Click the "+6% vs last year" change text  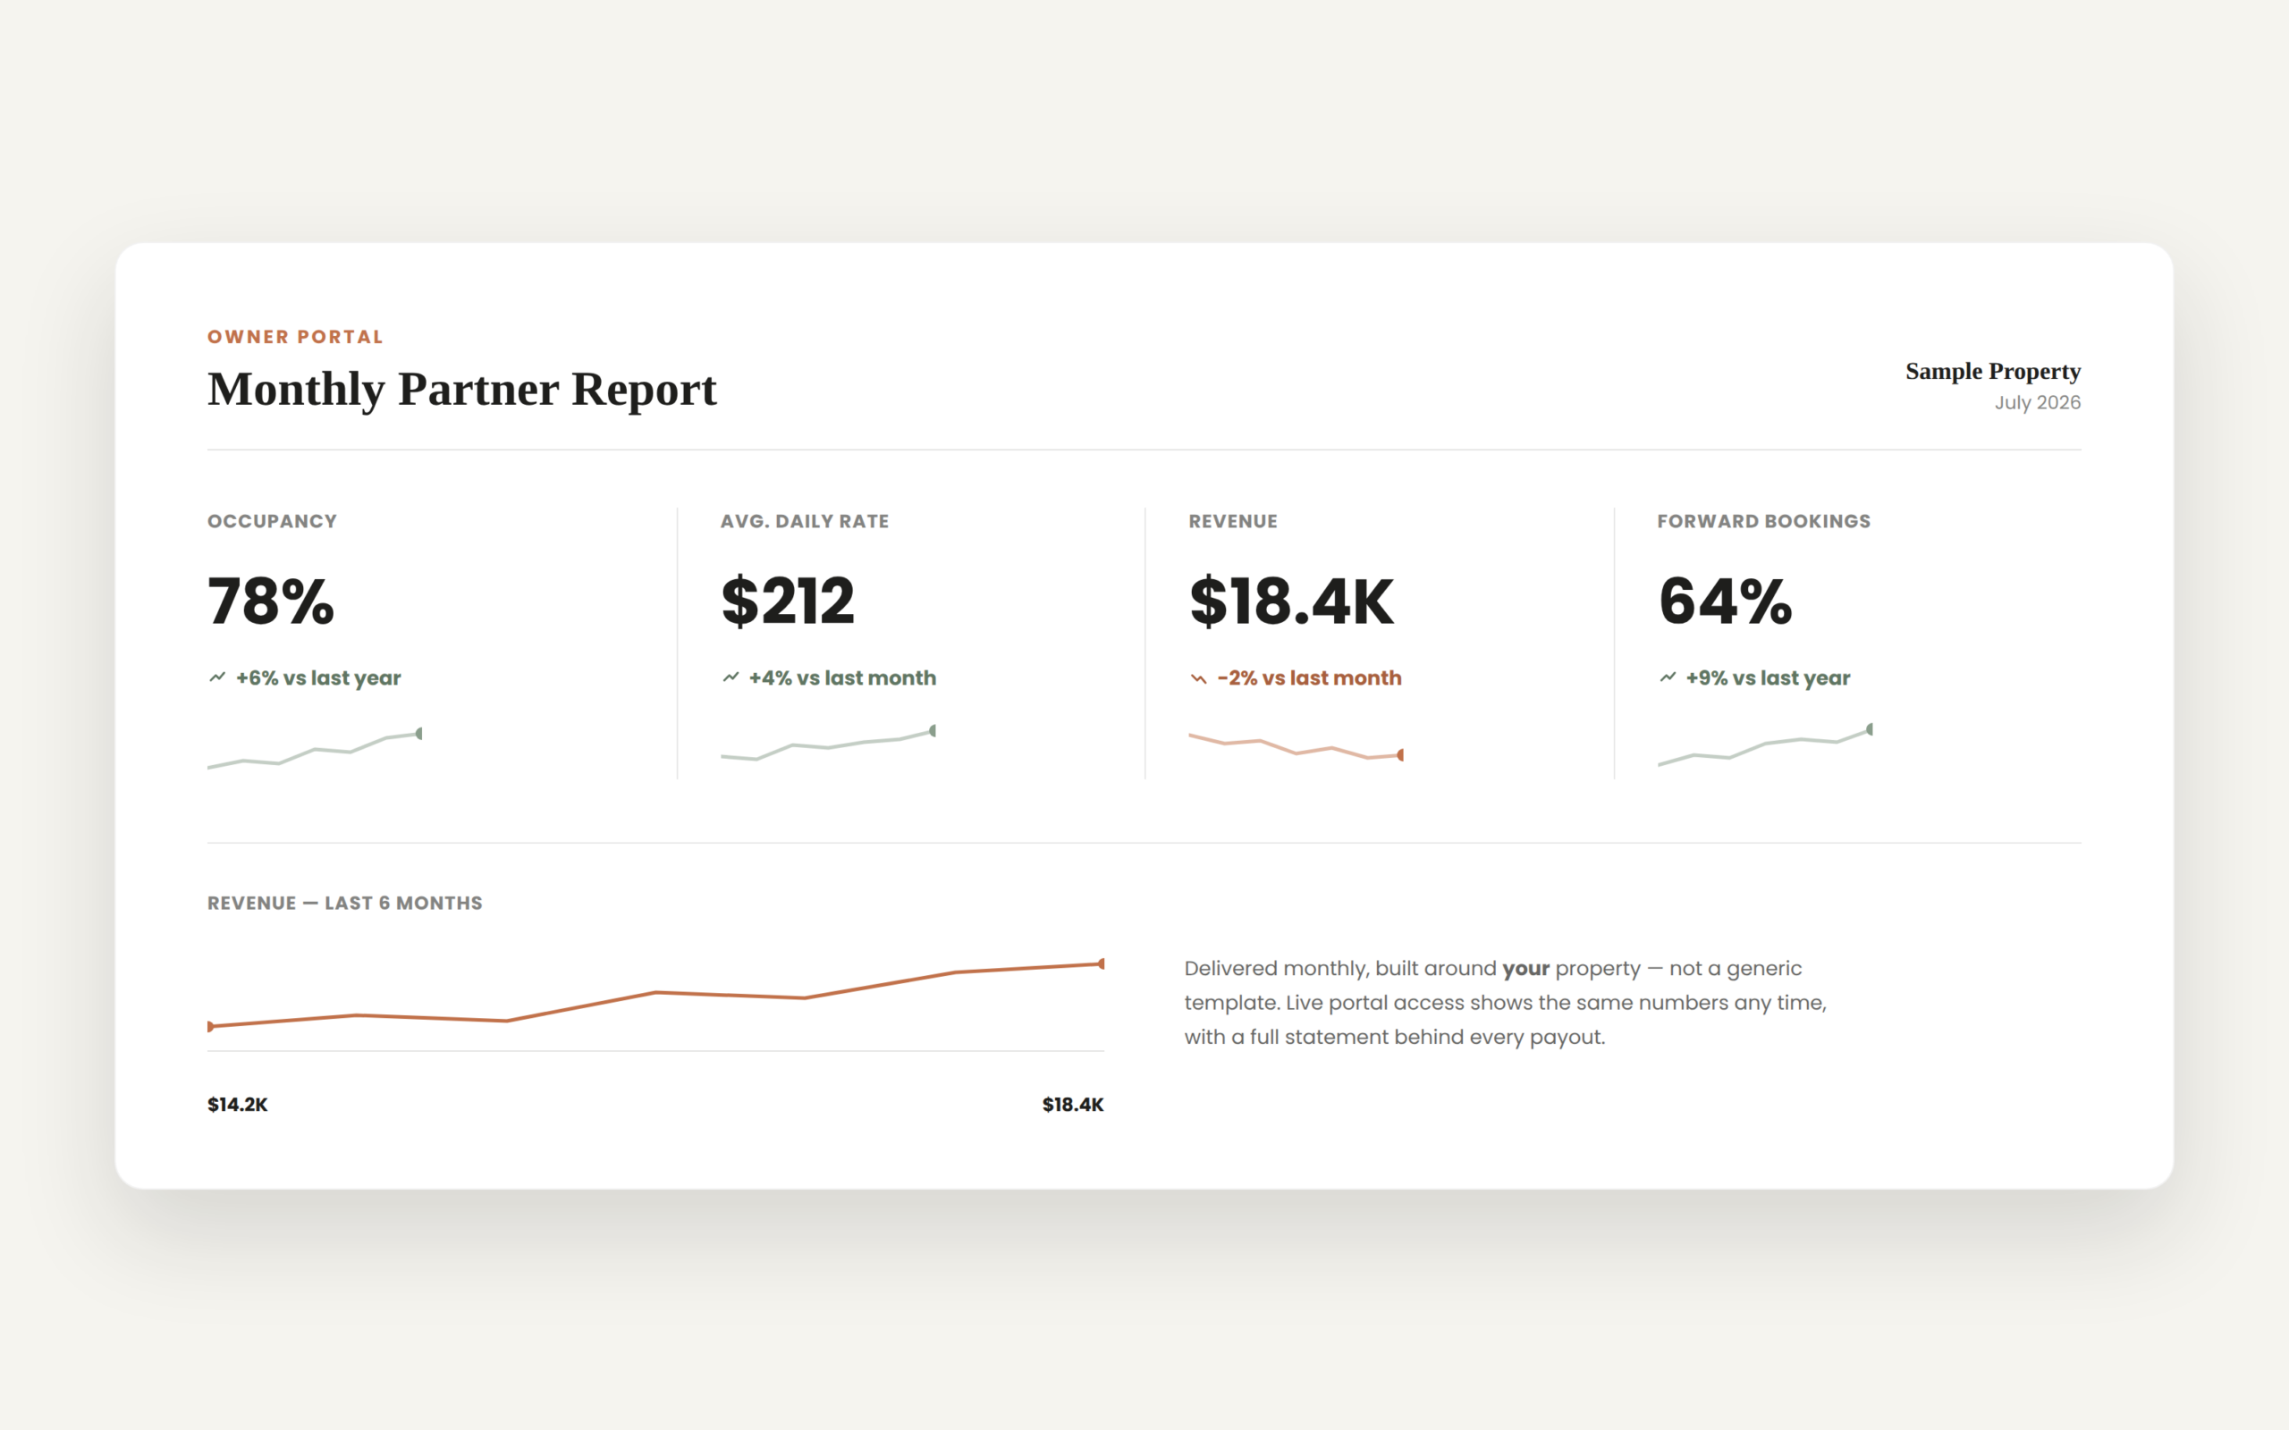point(318,678)
